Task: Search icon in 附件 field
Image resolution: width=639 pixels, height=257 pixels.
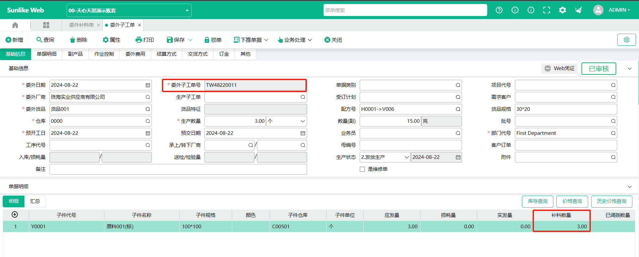Action: 613,157
